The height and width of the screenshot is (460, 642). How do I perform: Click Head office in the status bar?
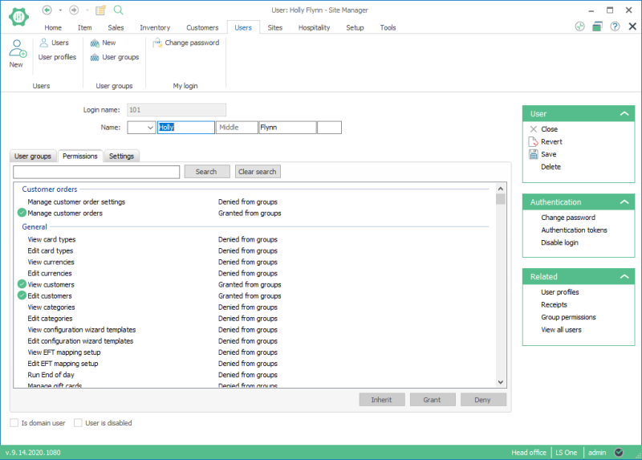[529, 453]
